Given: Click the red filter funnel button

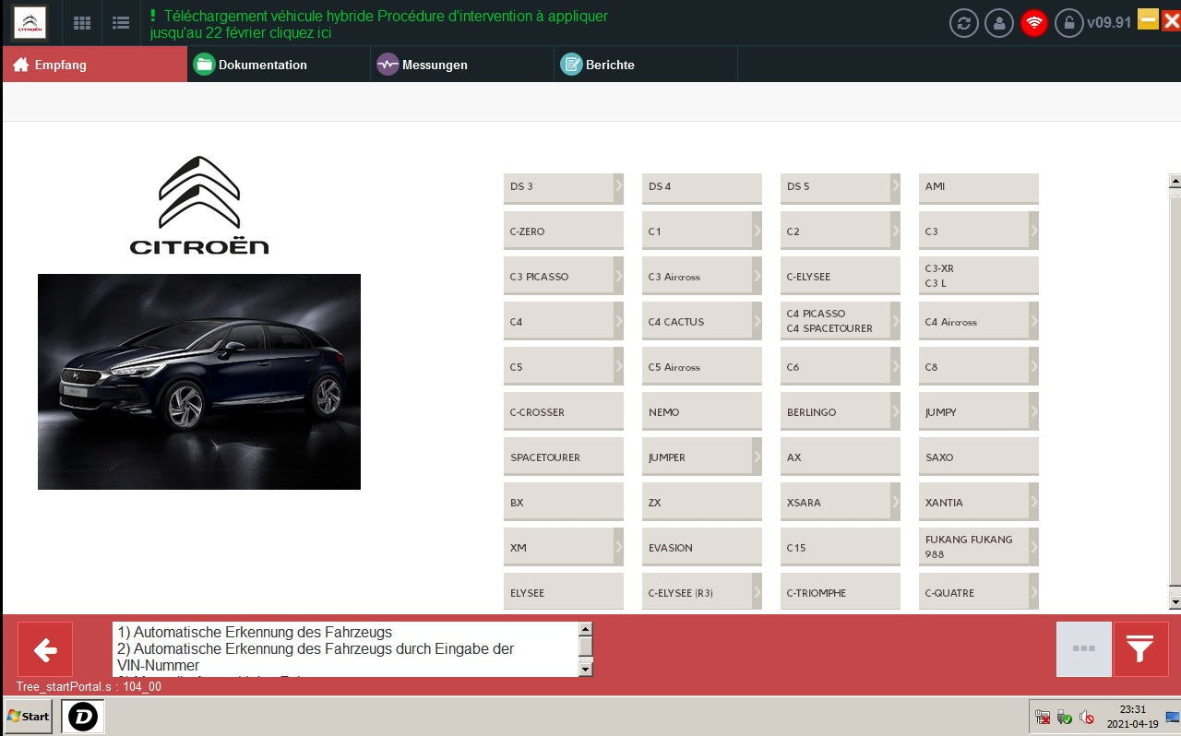Looking at the screenshot, I should click(x=1140, y=649).
